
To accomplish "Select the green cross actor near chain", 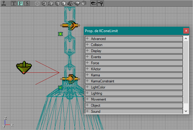I will [x=60, y=34].
